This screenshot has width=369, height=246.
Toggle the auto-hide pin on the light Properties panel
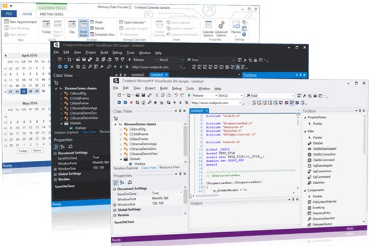(180, 174)
